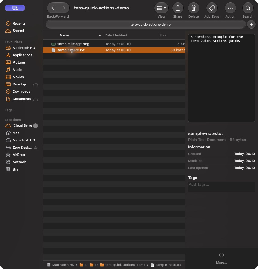The image size is (258, 269).
Task: Click the text preview of sample-note.txt
Action: tap(222, 78)
